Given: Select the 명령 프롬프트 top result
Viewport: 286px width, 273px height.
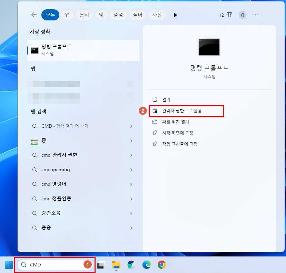Looking at the screenshot, I should click(83, 50).
